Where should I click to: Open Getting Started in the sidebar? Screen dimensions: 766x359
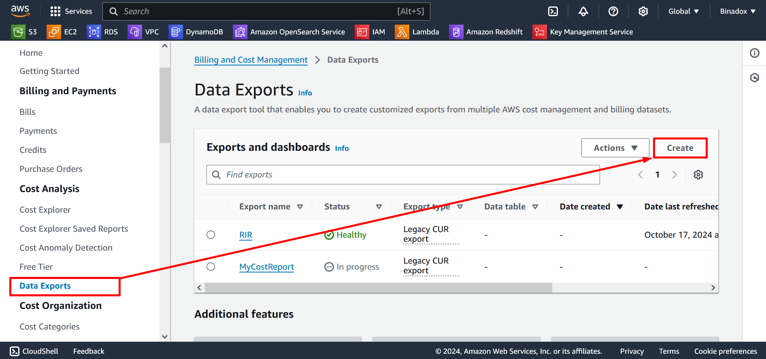49,71
